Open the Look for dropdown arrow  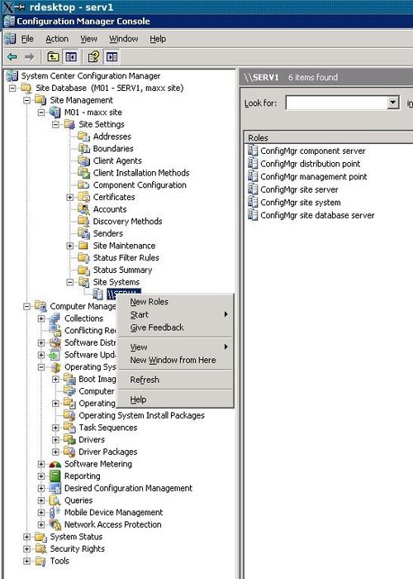pos(393,103)
